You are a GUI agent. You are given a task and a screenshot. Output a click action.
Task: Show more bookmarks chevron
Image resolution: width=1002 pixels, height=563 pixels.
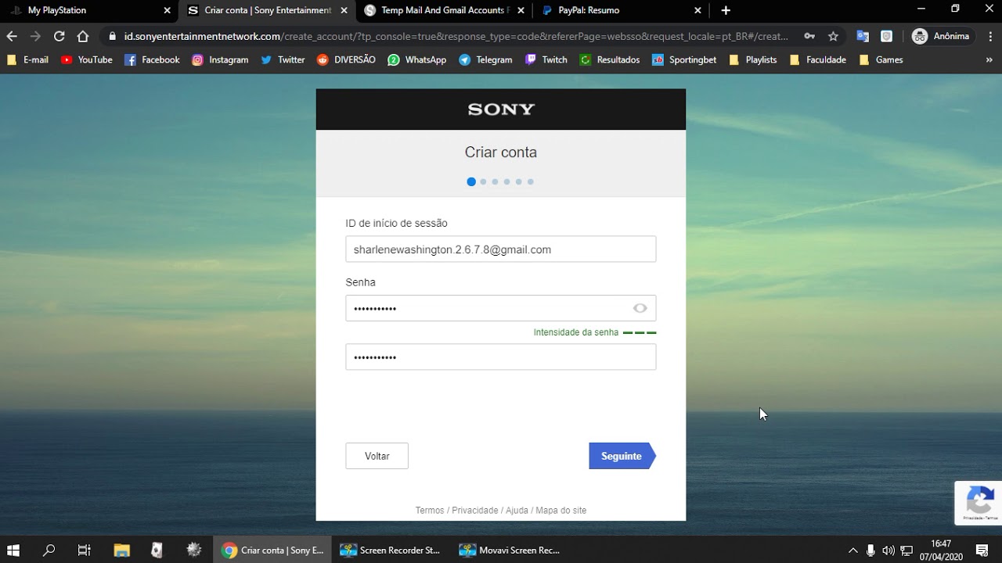click(x=989, y=59)
